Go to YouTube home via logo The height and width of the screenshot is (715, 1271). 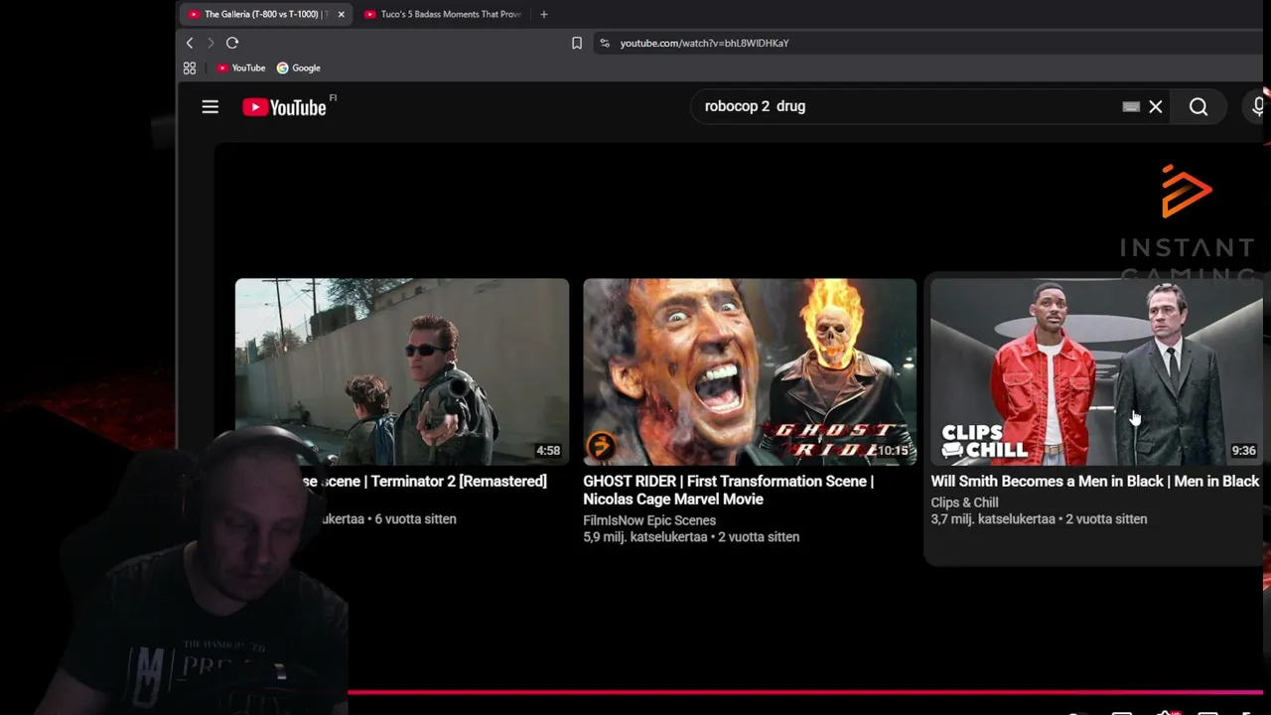285,107
